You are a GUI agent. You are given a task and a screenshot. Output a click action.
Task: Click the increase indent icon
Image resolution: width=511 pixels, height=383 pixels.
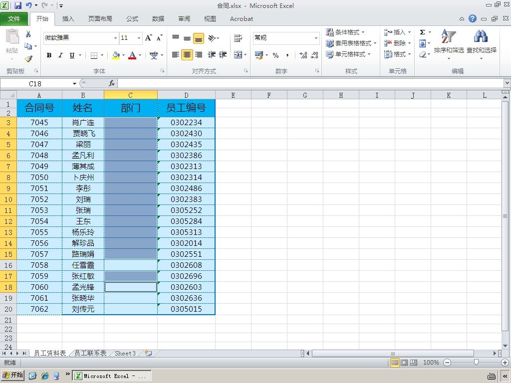(x=223, y=55)
